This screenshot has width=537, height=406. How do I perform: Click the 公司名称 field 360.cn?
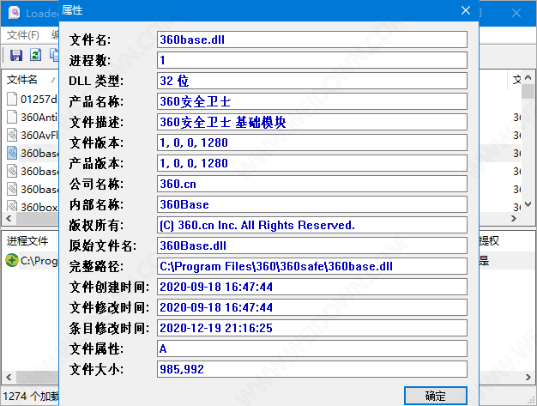point(312,184)
